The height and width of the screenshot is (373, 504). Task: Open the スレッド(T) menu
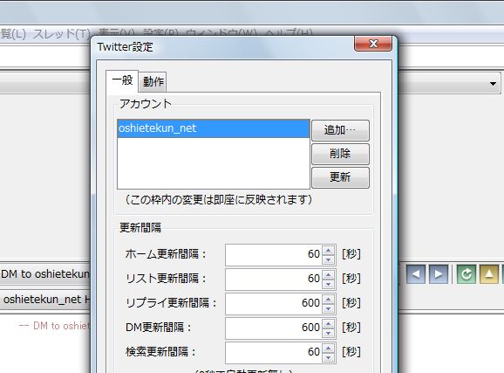62,34
